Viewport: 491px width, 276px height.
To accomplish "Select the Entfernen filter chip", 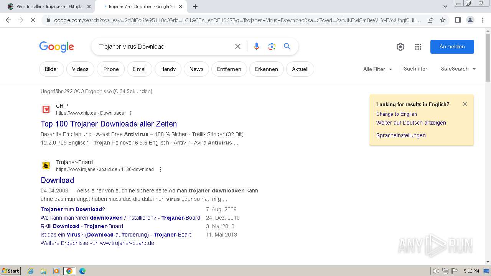I will (229, 69).
